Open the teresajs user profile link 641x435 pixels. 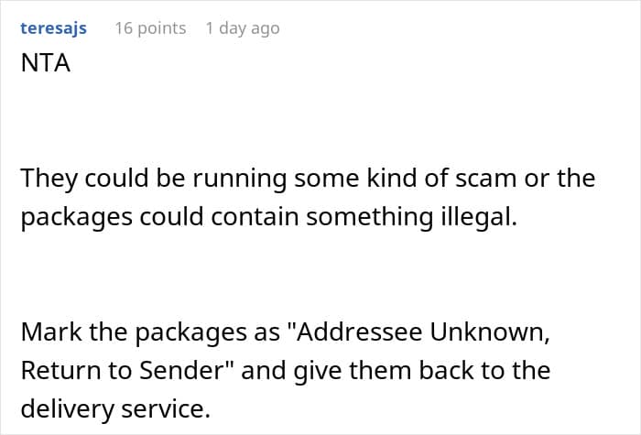click(53, 28)
